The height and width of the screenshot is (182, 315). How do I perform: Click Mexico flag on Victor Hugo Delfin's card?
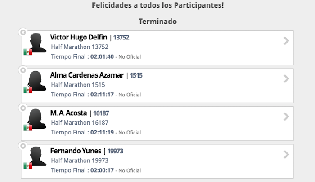click(x=28, y=52)
